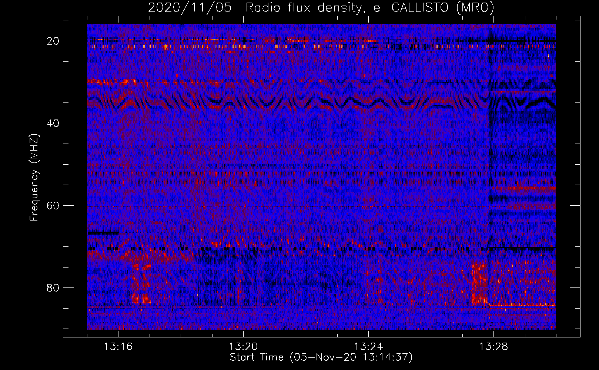Click the 20 frequency tick label

53,41
